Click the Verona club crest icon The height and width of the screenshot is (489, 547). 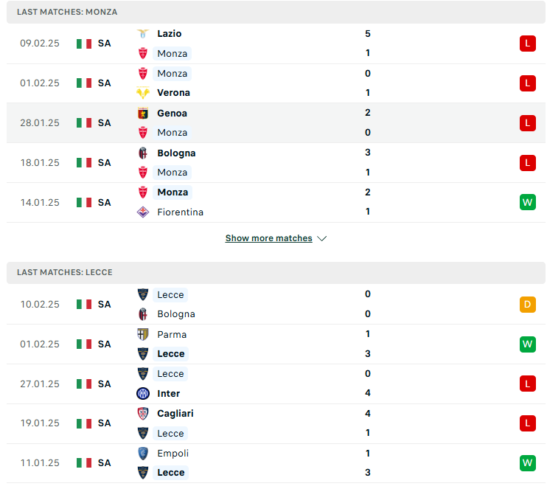point(143,93)
